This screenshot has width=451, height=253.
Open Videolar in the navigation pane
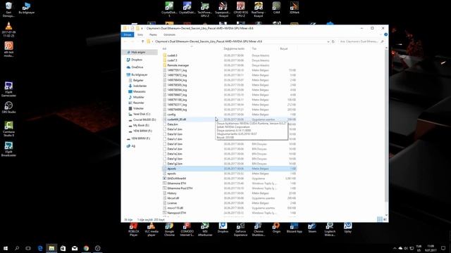138,108
